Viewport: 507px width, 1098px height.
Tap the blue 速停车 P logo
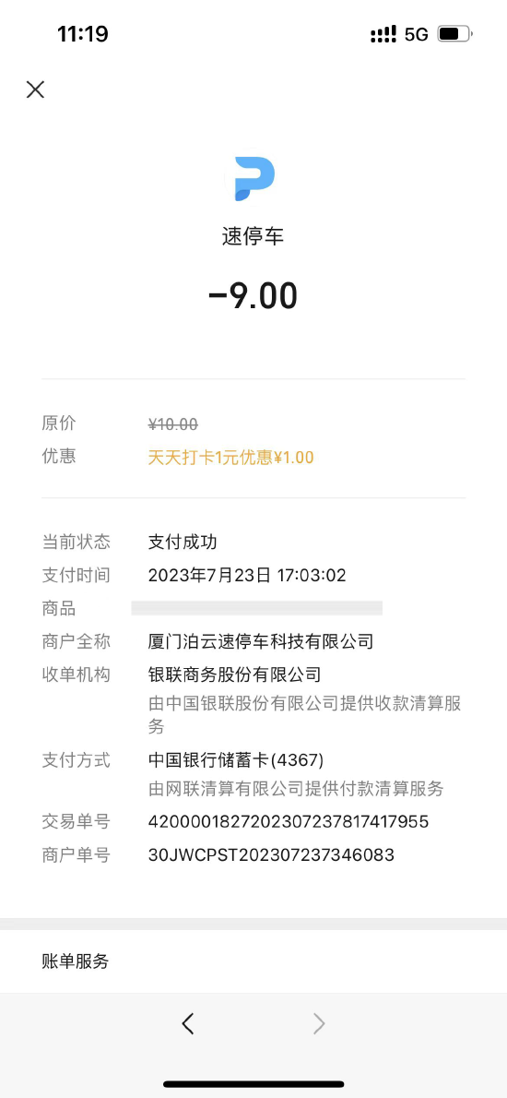pos(253,179)
